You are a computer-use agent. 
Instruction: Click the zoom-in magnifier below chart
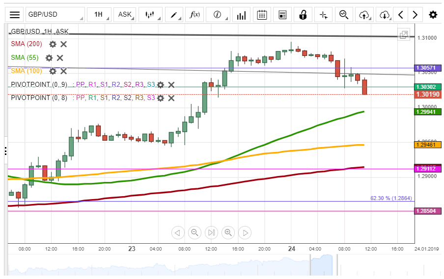coord(228,232)
